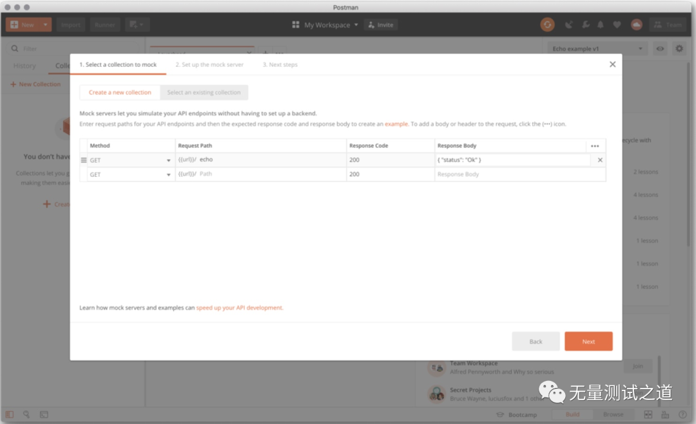Click the keyboard shortcuts icon
Viewport: 696px width, 424px height.
[x=665, y=415]
